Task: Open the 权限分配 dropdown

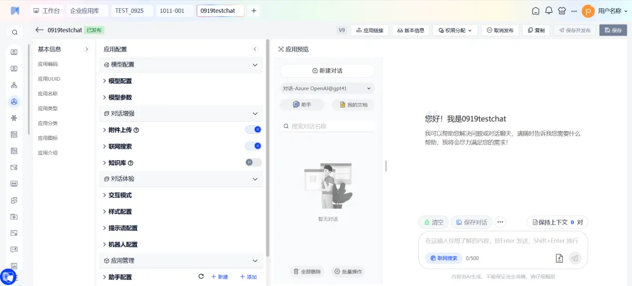Action: 455,30
